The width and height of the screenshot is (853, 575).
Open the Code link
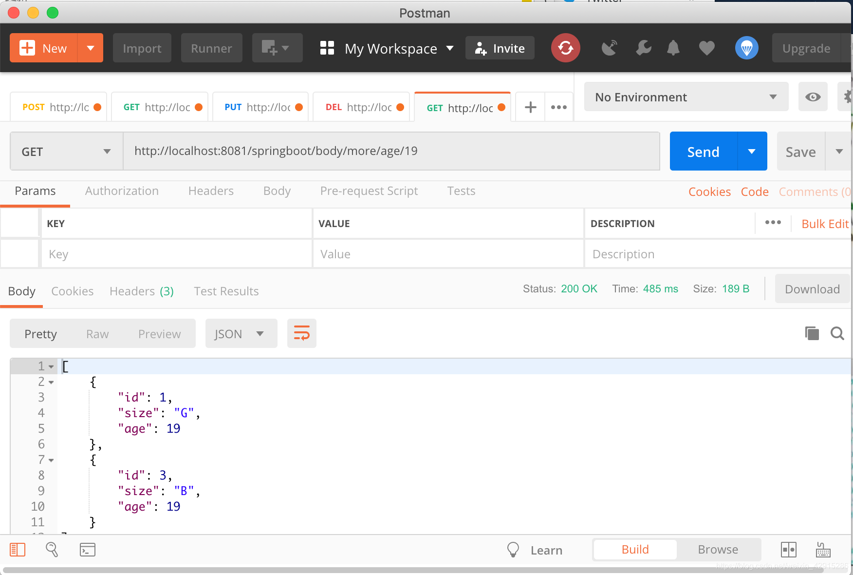[x=755, y=192]
